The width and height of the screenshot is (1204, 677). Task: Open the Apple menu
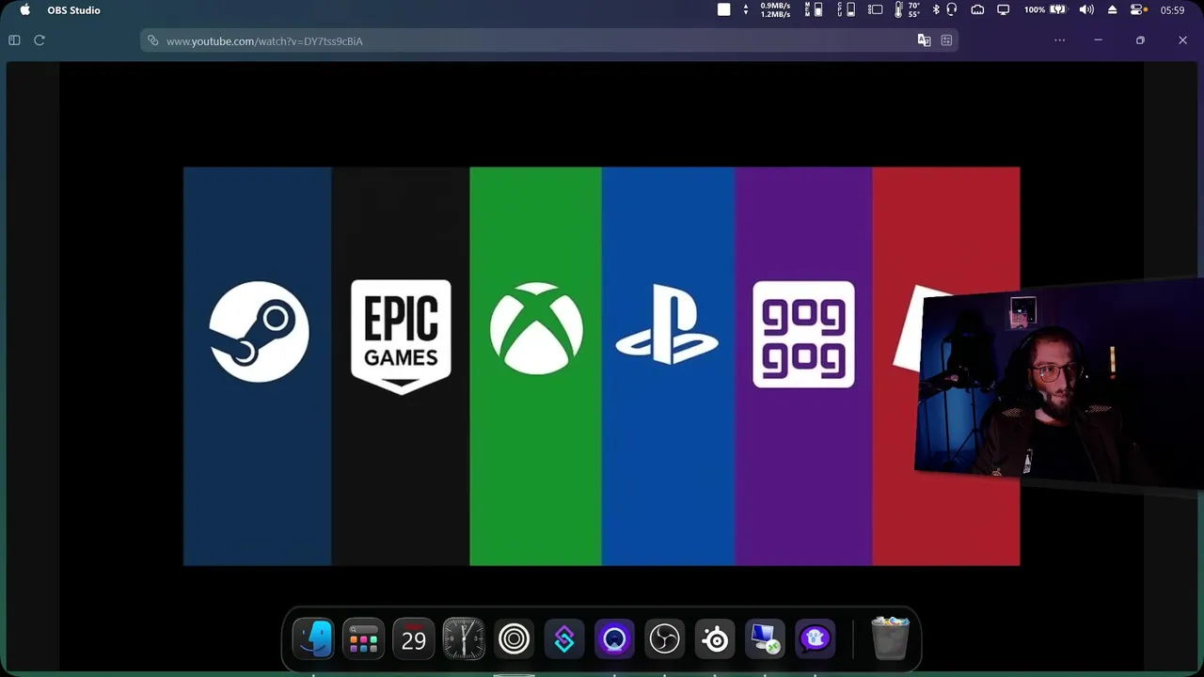click(x=25, y=9)
